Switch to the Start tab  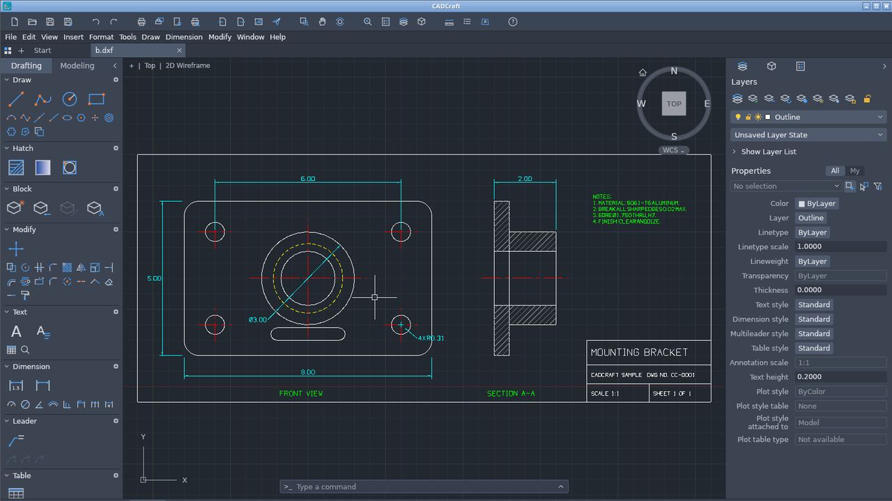point(43,50)
